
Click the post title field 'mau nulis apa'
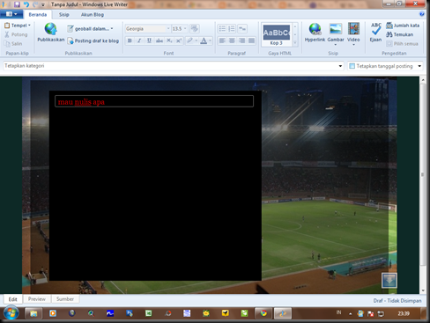pyautogui.click(x=154, y=101)
